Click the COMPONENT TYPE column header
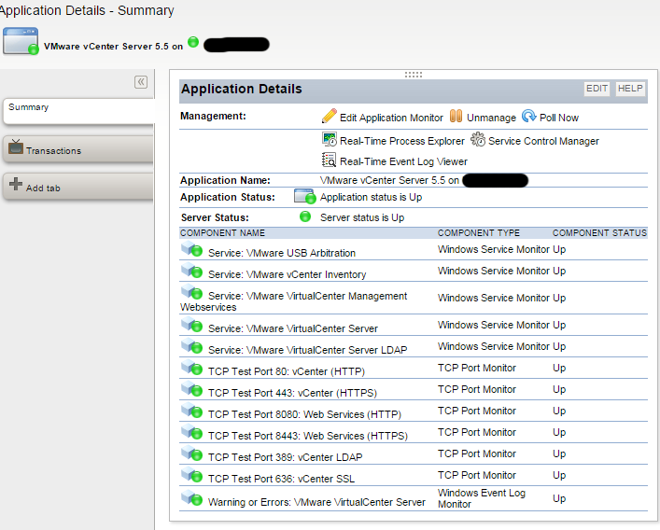Screen dimensions: 660x530 tap(479, 233)
